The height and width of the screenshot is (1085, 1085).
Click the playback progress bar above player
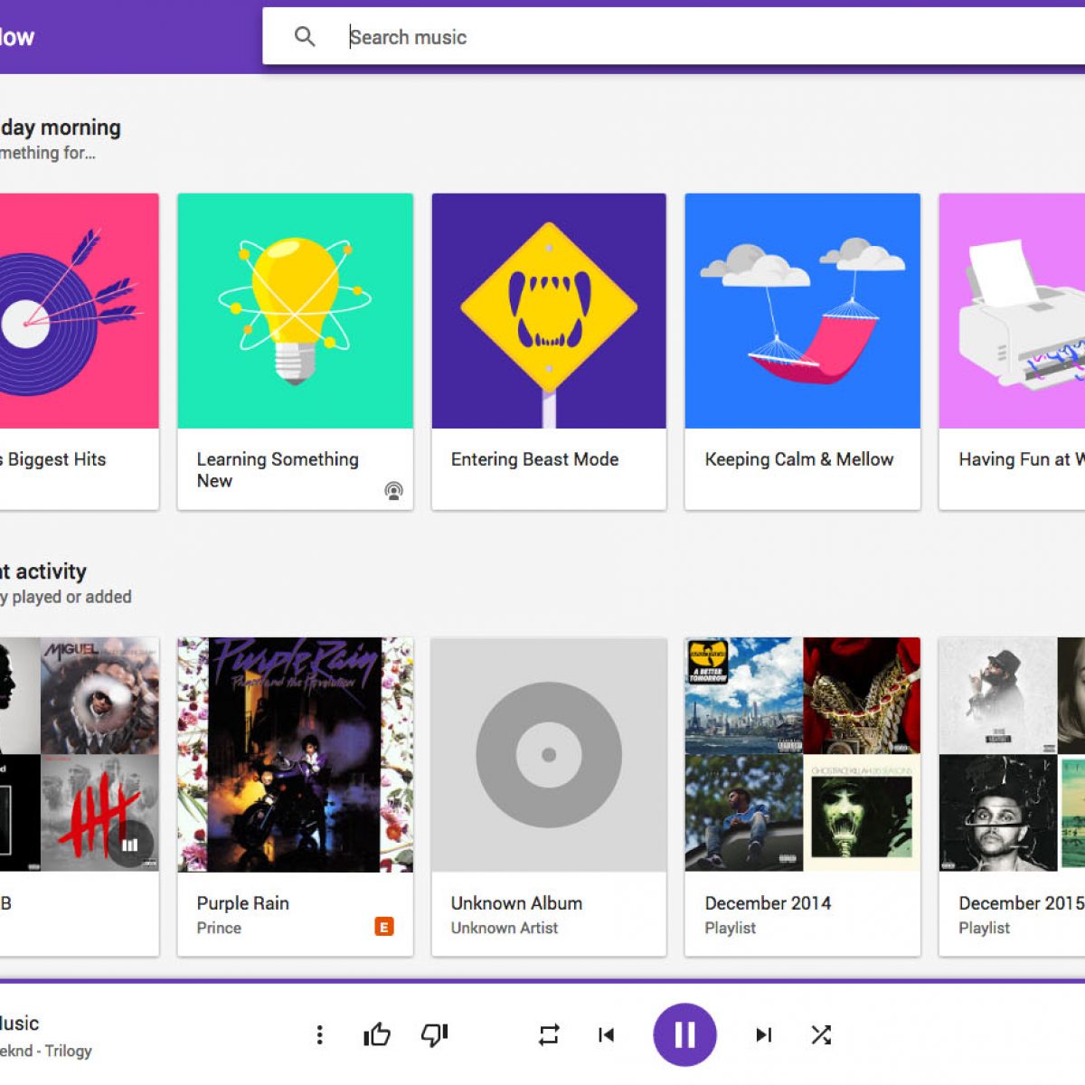pyautogui.click(x=542, y=980)
